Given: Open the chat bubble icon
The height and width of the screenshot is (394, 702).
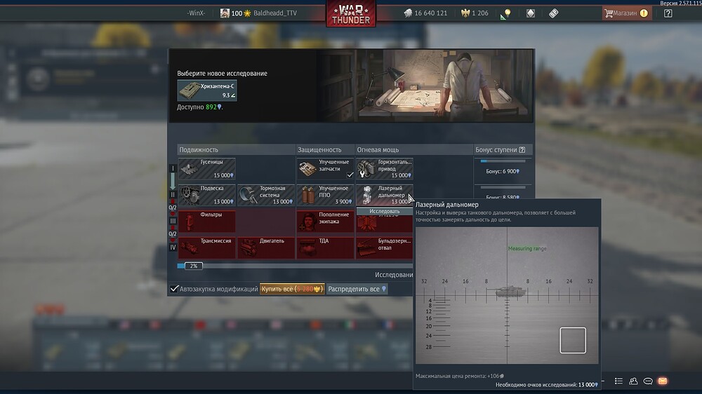Looking at the screenshot, I should 648,381.
